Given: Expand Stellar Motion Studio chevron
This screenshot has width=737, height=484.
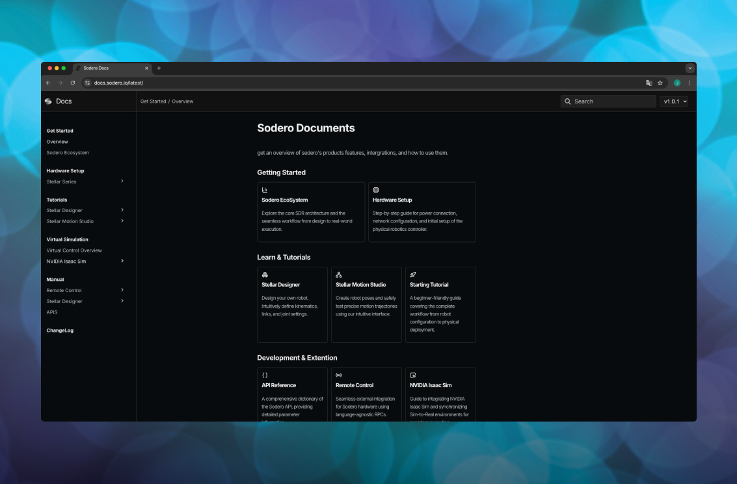Looking at the screenshot, I should [x=122, y=221].
